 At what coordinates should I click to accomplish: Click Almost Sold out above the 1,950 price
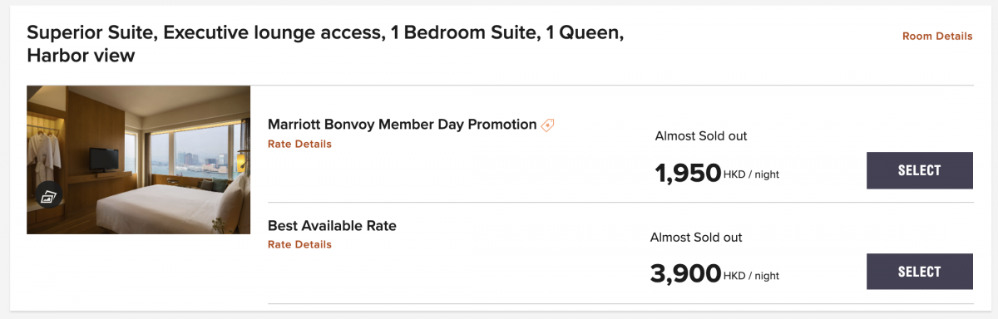click(x=701, y=136)
